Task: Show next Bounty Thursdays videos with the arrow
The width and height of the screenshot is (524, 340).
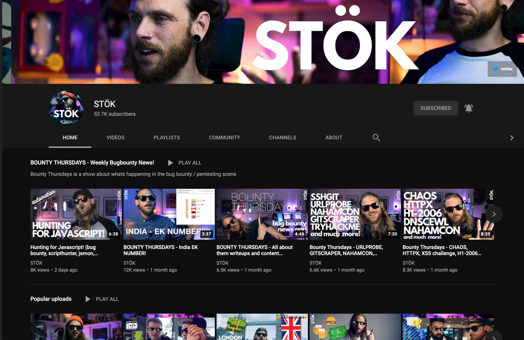Action: tap(494, 214)
